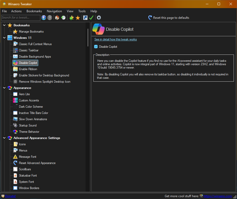Screen dimensions: 237x199
Task: Click the Startup Sound speaker icon
Action: 15,125
